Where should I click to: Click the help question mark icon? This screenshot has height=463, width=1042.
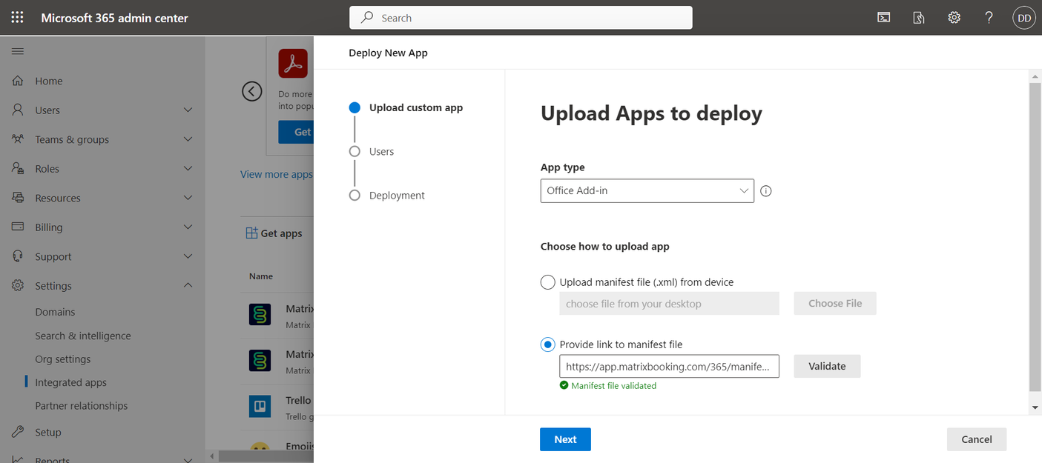click(x=989, y=18)
